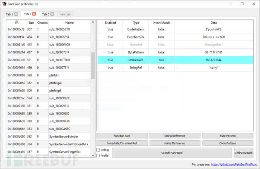Toggle the Profile checkbox
260x169 pixels.
[x=98, y=155]
